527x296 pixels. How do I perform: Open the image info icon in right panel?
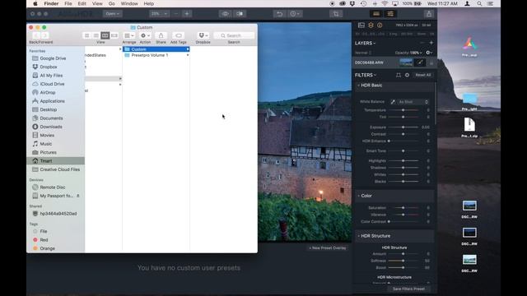380,25
